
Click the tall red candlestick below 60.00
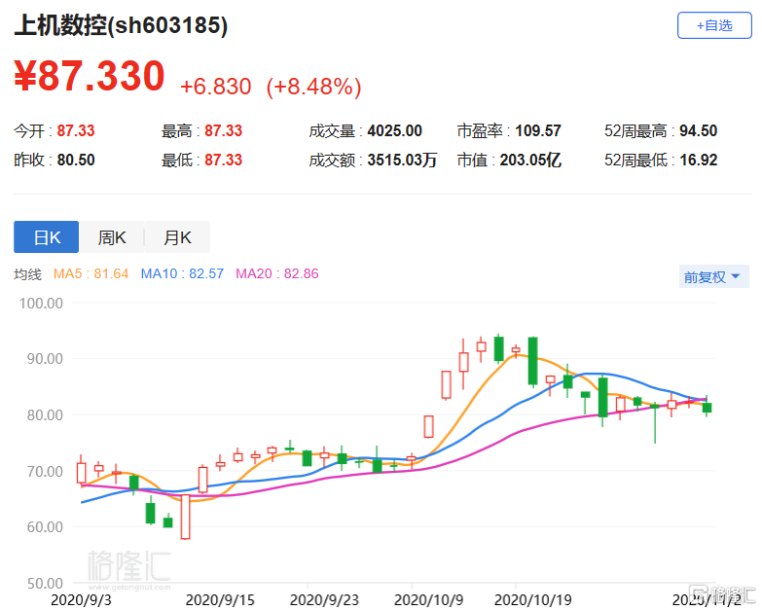click(185, 517)
